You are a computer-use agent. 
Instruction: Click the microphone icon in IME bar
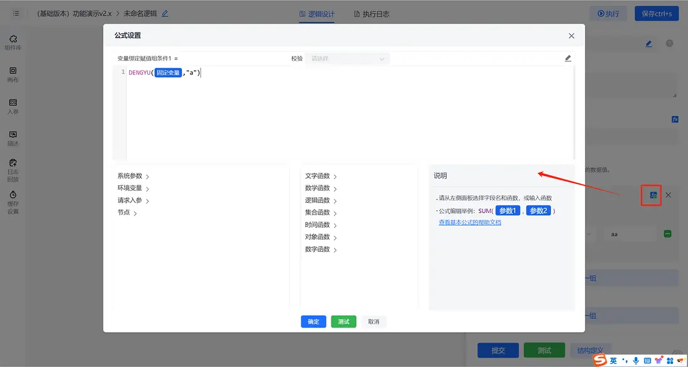636,360
